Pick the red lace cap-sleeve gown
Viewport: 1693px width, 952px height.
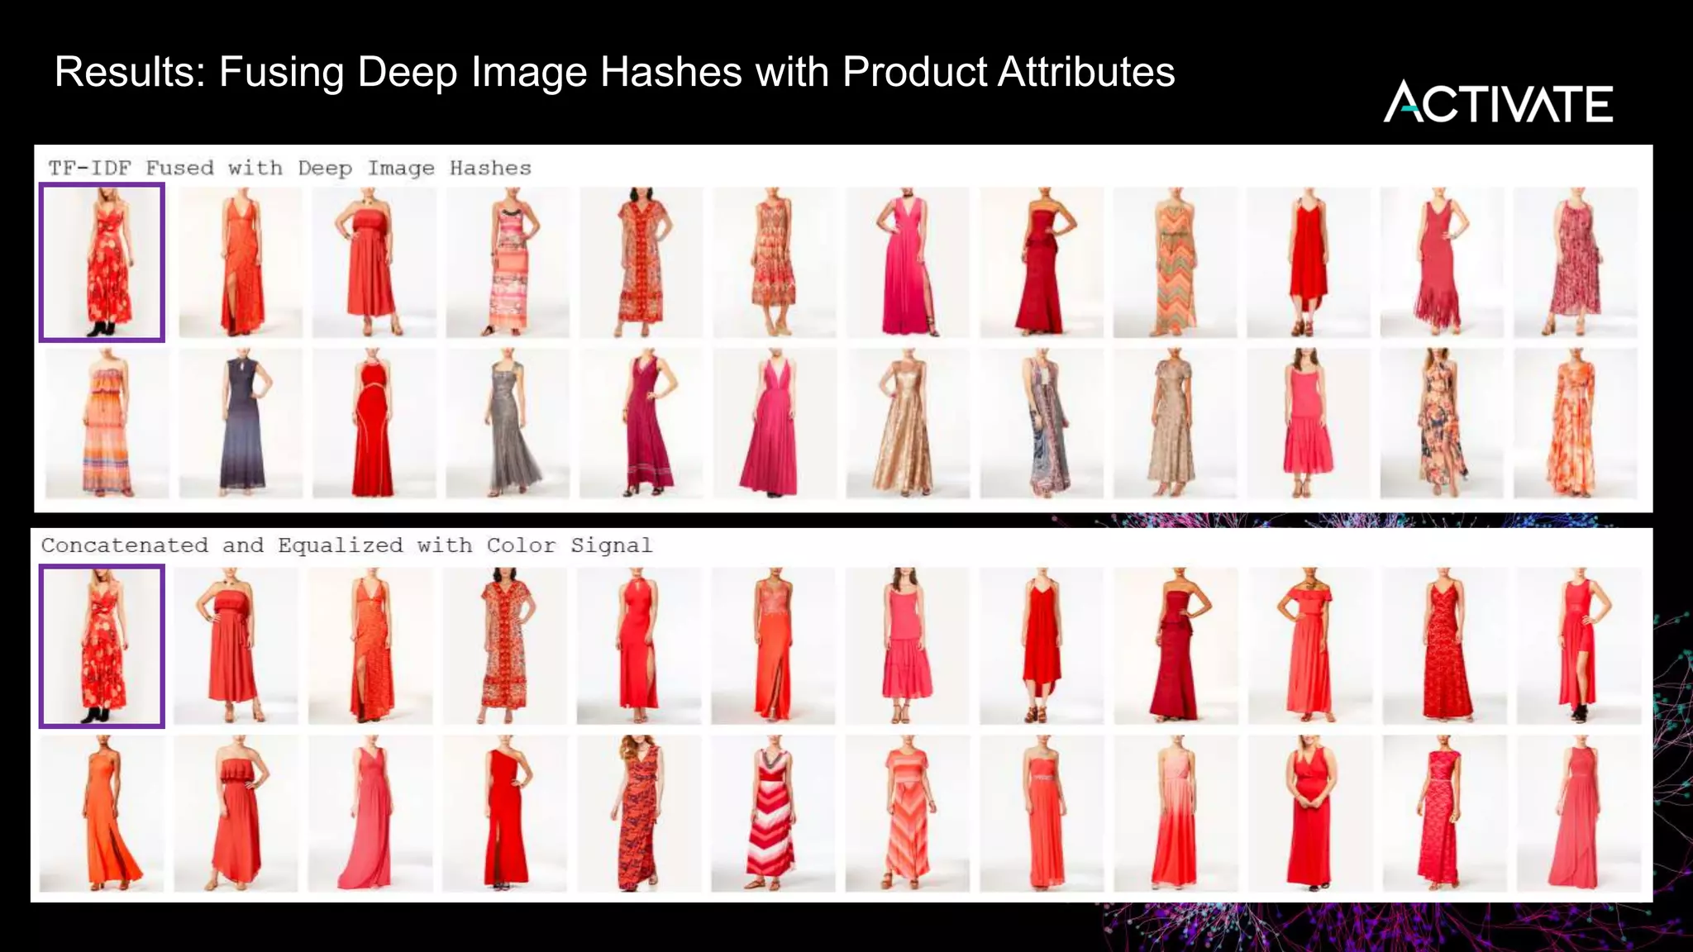[1445, 814]
